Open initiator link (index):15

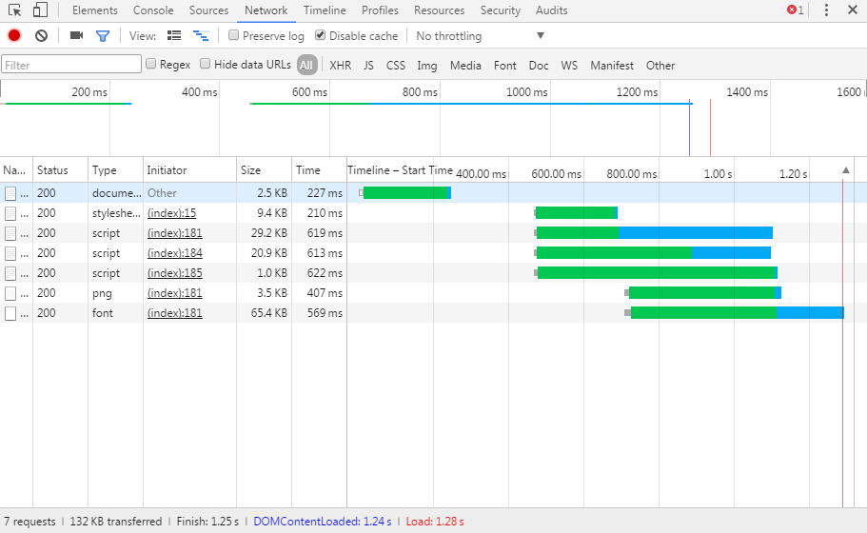172,213
